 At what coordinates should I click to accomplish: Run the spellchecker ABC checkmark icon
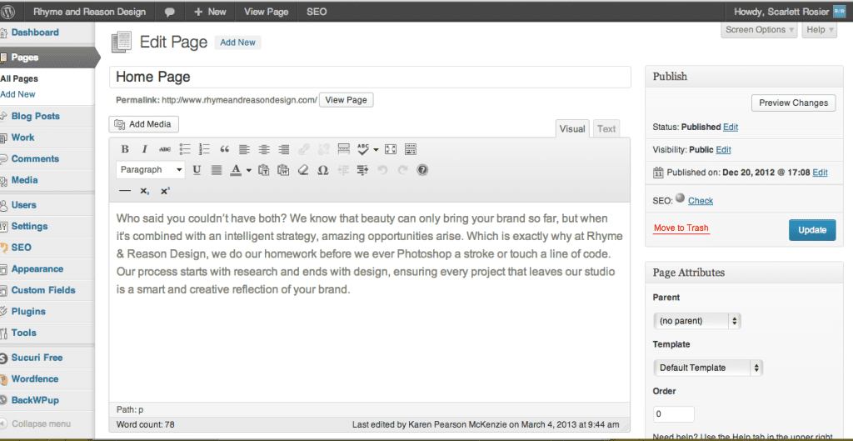363,149
